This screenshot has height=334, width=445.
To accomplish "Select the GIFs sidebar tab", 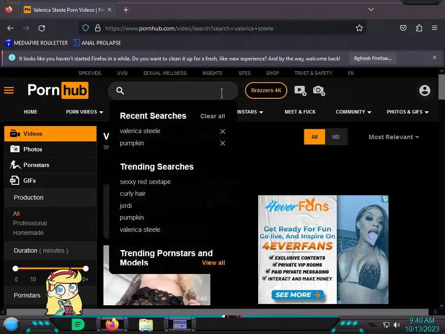I will (50, 180).
